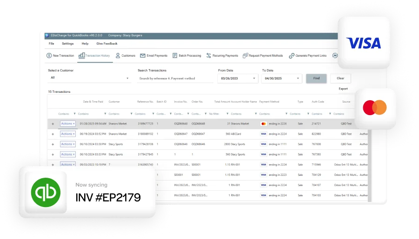Screen dimensions: 419x239
Task: Open the Give Feedback menu
Action: 107,44
